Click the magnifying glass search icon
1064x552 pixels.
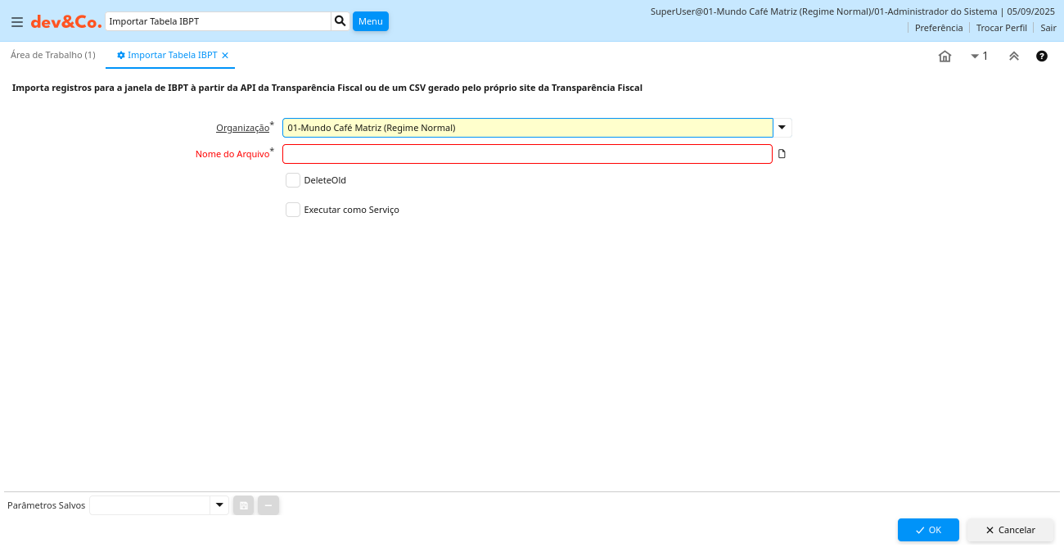pos(340,21)
